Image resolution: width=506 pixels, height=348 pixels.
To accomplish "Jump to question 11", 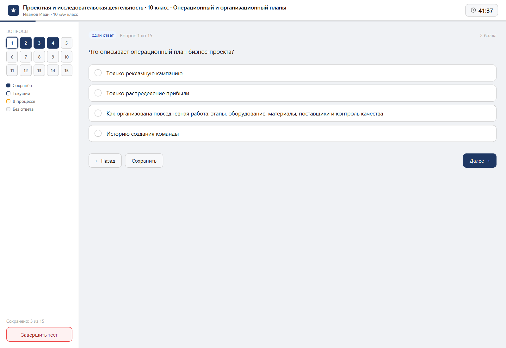I will (x=12, y=71).
